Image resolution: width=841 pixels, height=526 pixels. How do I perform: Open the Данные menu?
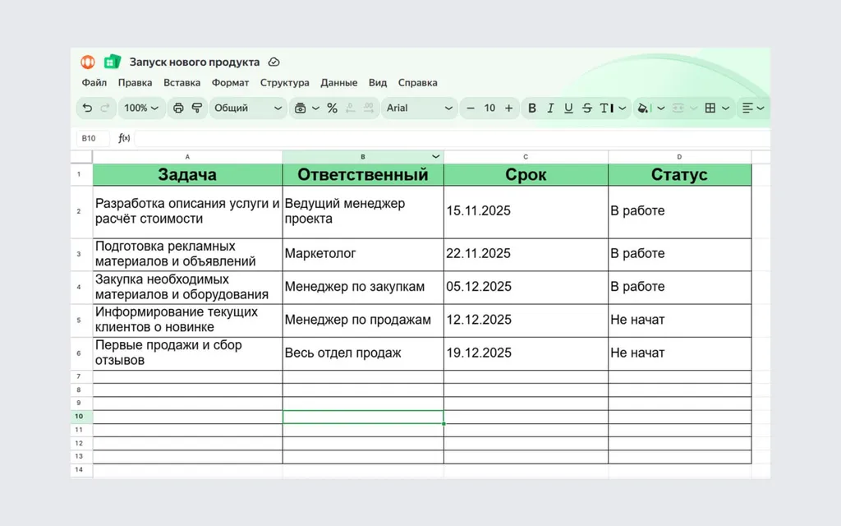click(339, 83)
